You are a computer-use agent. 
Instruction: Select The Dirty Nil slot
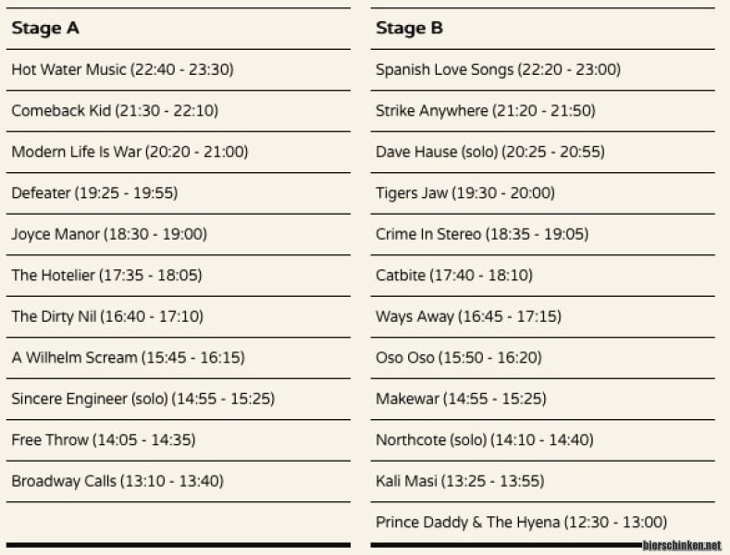tap(107, 316)
